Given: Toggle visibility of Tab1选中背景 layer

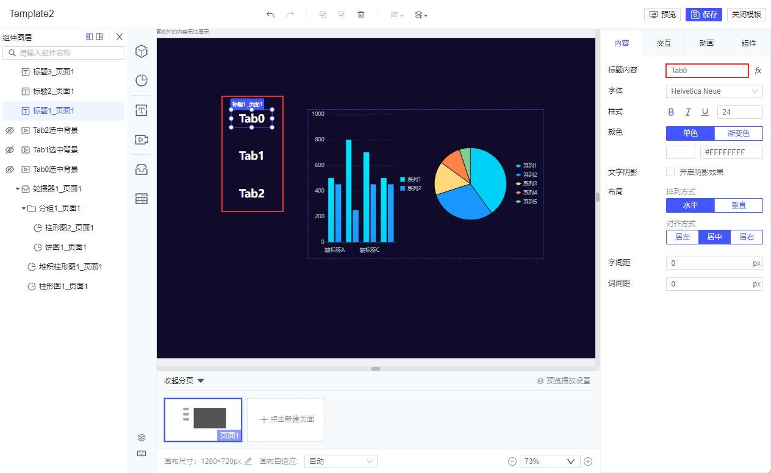Looking at the screenshot, I should [9, 150].
